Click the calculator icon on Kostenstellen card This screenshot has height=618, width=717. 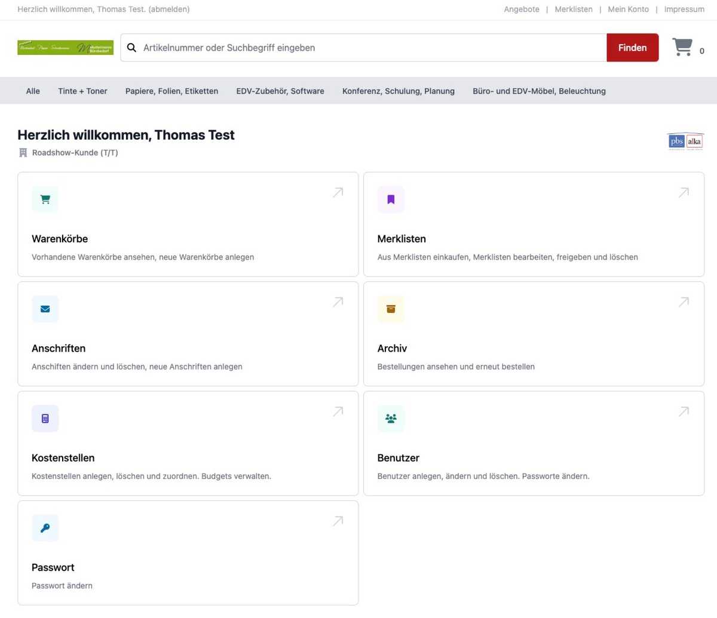point(45,419)
